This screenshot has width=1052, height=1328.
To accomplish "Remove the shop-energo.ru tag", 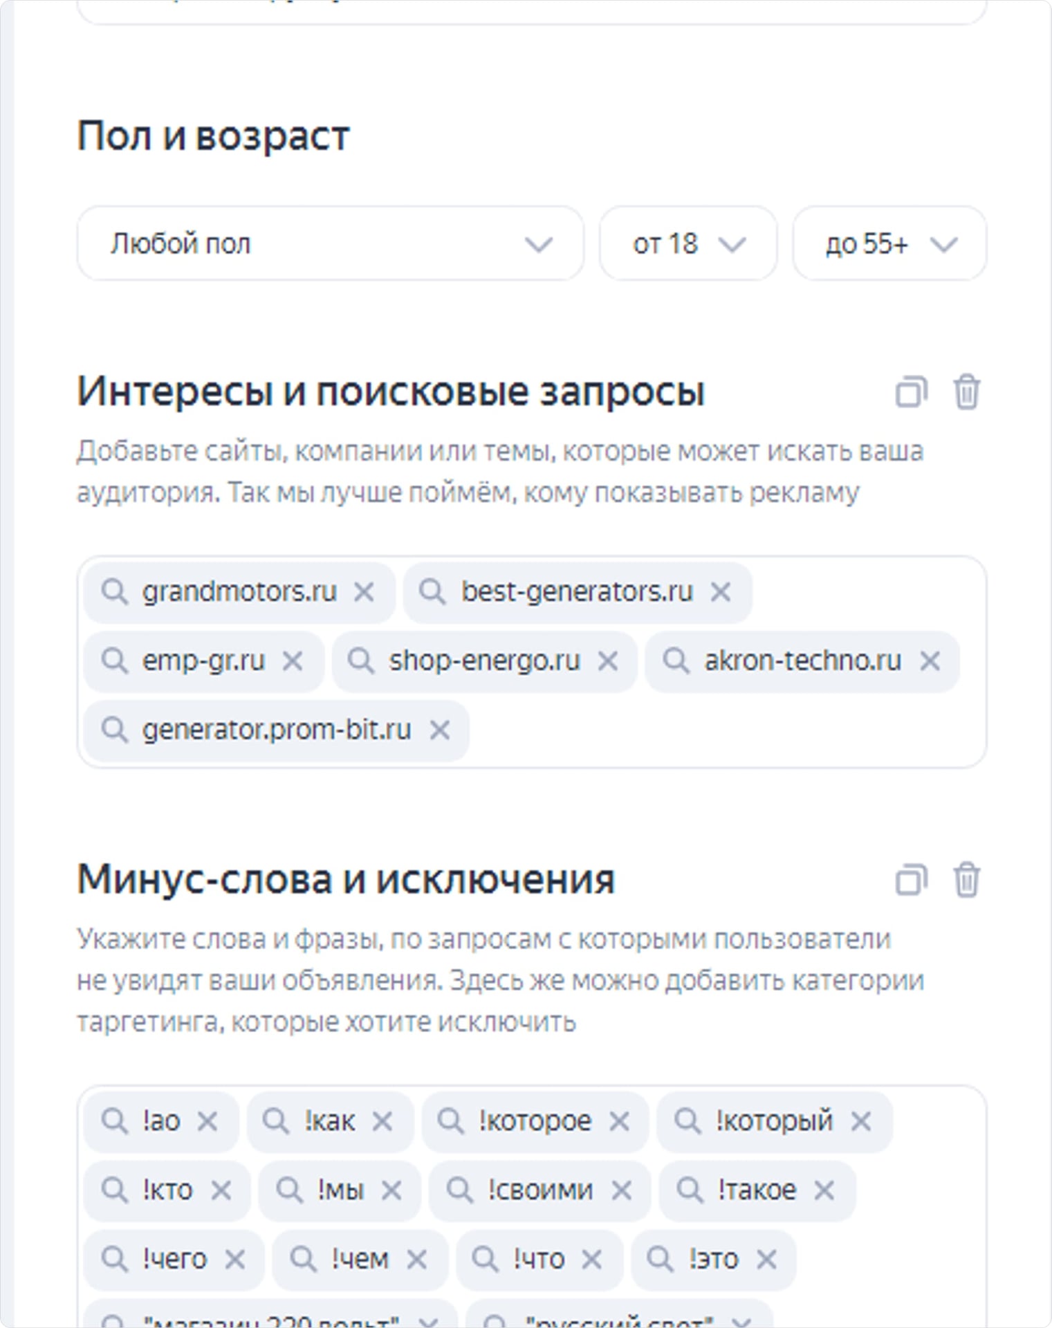I will point(608,661).
